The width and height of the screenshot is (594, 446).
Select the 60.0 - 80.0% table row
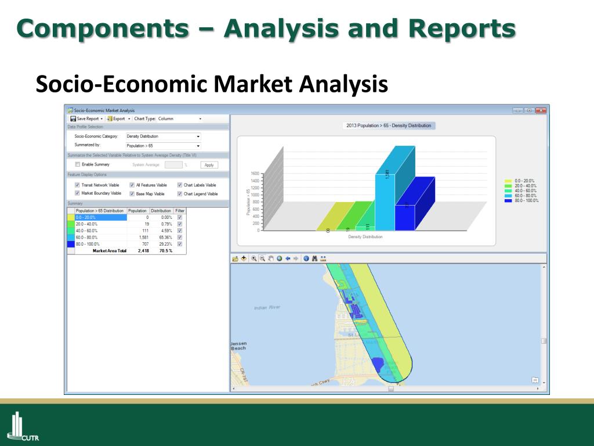coord(126,238)
